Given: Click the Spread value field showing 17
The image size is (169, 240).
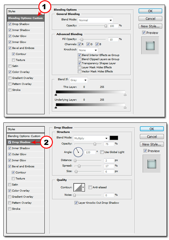Looking at the screenshot, I should tap(109, 166).
